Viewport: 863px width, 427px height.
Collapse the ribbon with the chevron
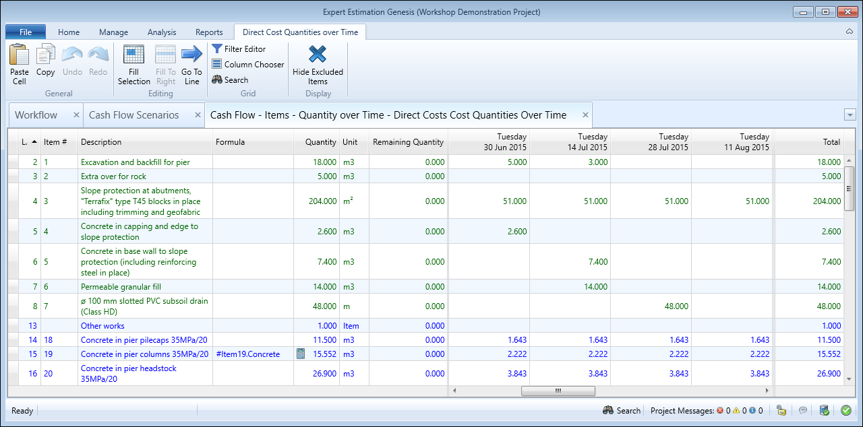coord(850,32)
